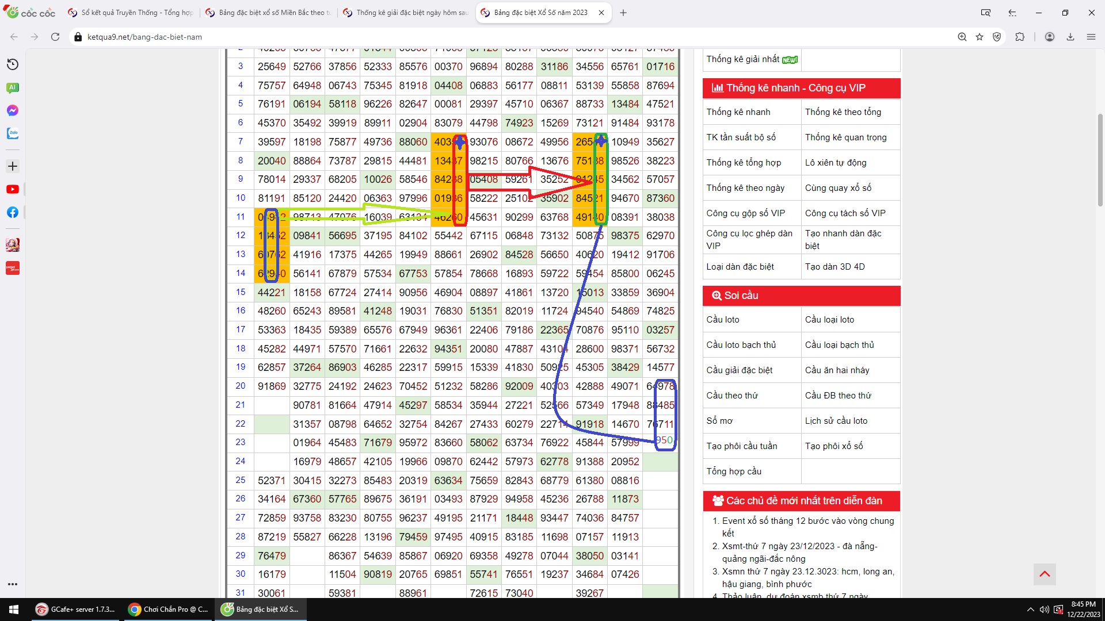The image size is (1105, 621).
Task: Open the browser main menu icon
Action: [1091, 37]
